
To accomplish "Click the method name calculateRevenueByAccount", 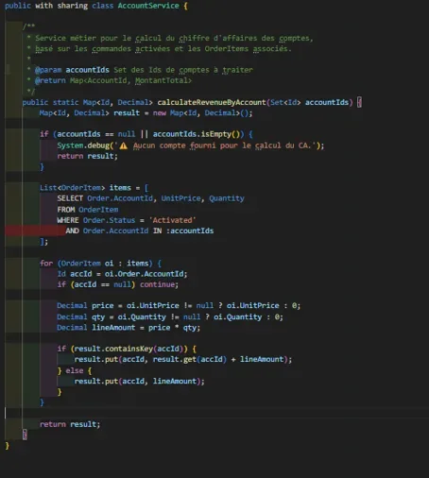I will pyautogui.click(x=212, y=102).
